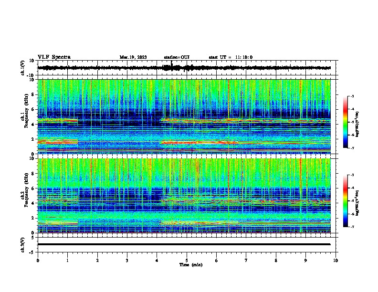
Task: Select the "start UT = 11:10:0" label
Action: [231, 57]
